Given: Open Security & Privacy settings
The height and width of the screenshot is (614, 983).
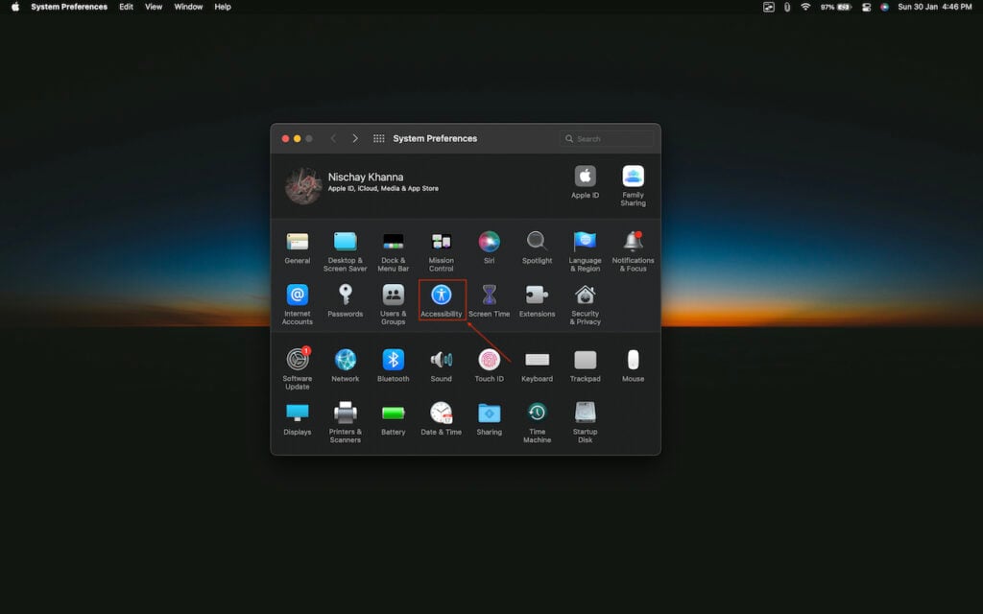Looking at the screenshot, I should [585, 304].
